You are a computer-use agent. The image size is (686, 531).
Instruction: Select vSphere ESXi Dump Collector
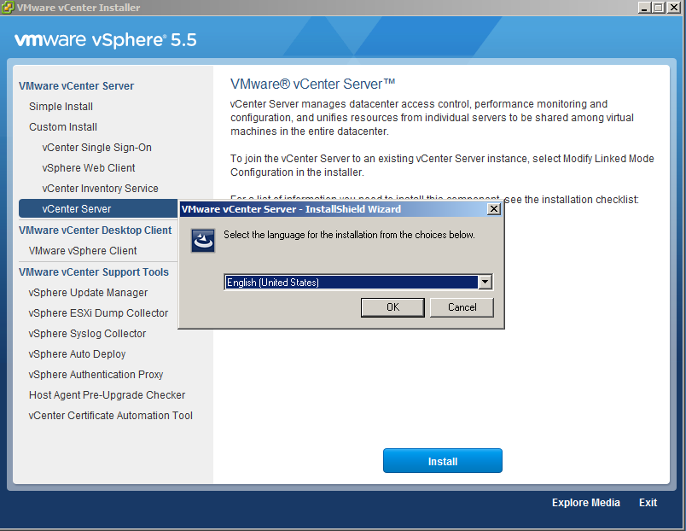pyautogui.click(x=98, y=313)
